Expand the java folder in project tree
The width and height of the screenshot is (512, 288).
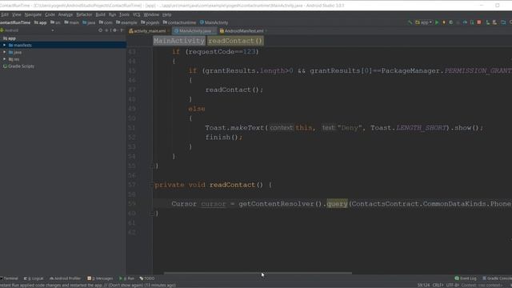(5, 52)
